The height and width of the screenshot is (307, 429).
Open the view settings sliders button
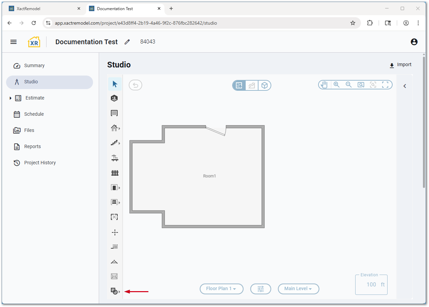(x=261, y=289)
